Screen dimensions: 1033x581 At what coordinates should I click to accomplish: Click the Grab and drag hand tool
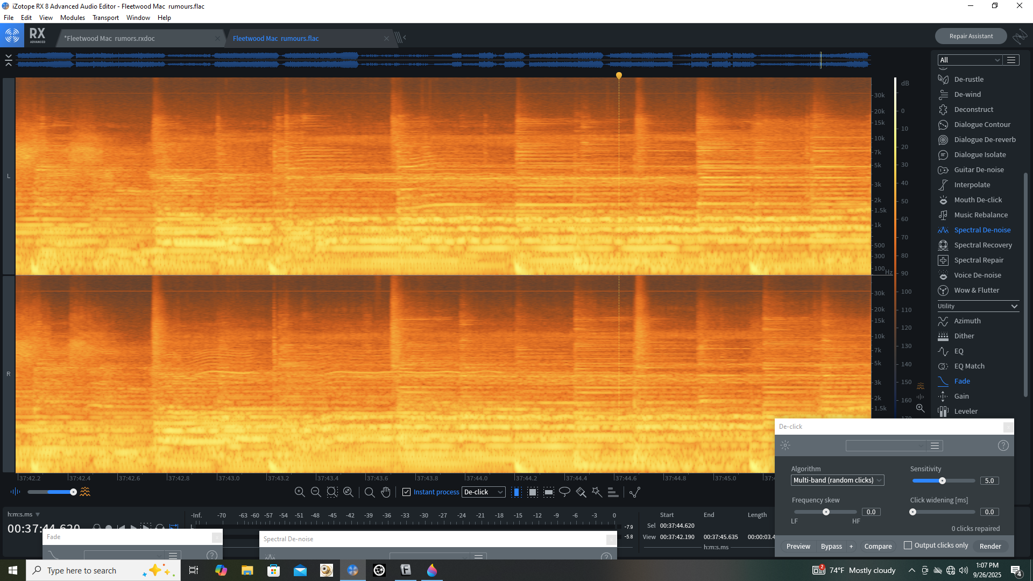click(x=386, y=492)
